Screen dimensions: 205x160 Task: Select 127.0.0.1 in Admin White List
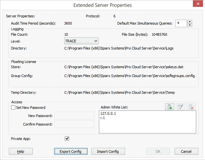109,114
